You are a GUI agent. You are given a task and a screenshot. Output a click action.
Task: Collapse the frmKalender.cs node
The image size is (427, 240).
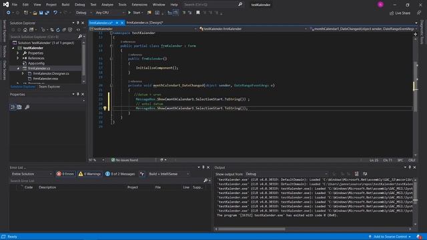pyautogui.click(x=18, y=68)
